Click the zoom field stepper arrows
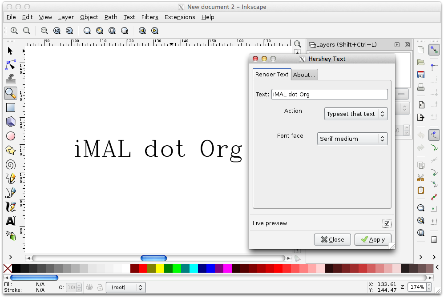Viewport: 444px width, 298px height. 429,287
